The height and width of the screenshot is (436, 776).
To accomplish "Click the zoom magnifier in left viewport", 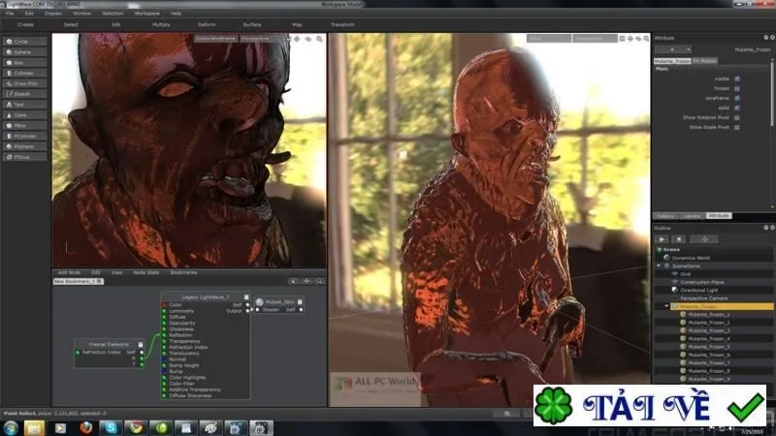I will [x=320, y=39].
